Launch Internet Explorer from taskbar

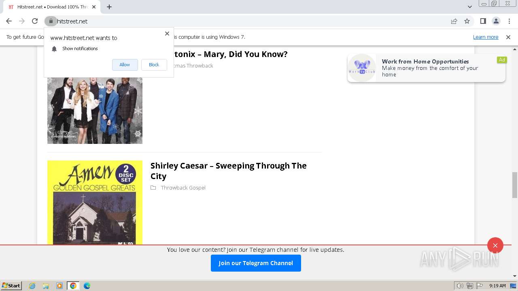(32, 286)
